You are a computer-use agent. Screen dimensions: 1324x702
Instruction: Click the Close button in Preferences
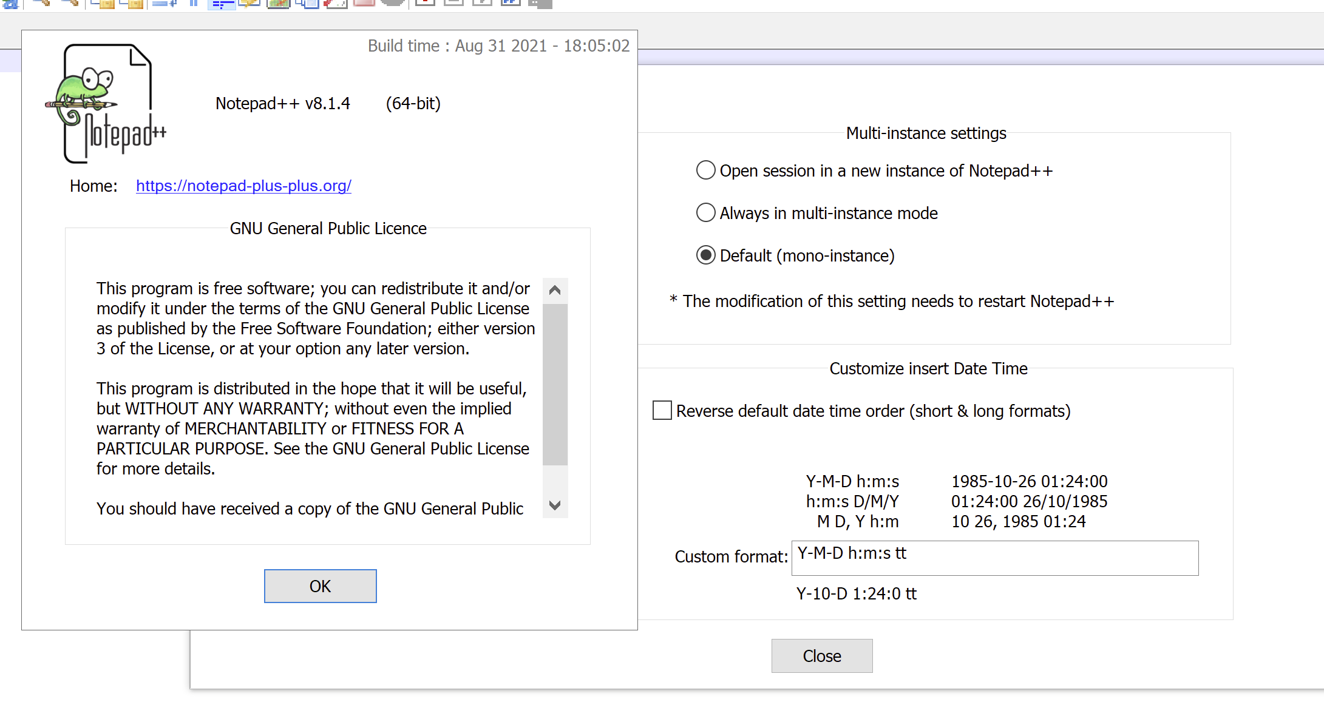click(822, 656)
